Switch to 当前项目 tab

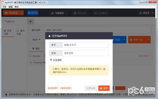57,13
